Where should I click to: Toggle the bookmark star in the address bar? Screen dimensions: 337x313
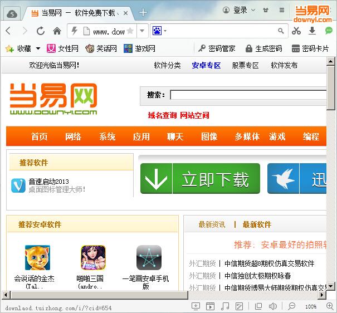click(x=130, y=31)
